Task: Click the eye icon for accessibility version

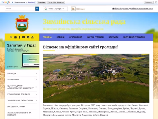Action: (x=113, y=9)
